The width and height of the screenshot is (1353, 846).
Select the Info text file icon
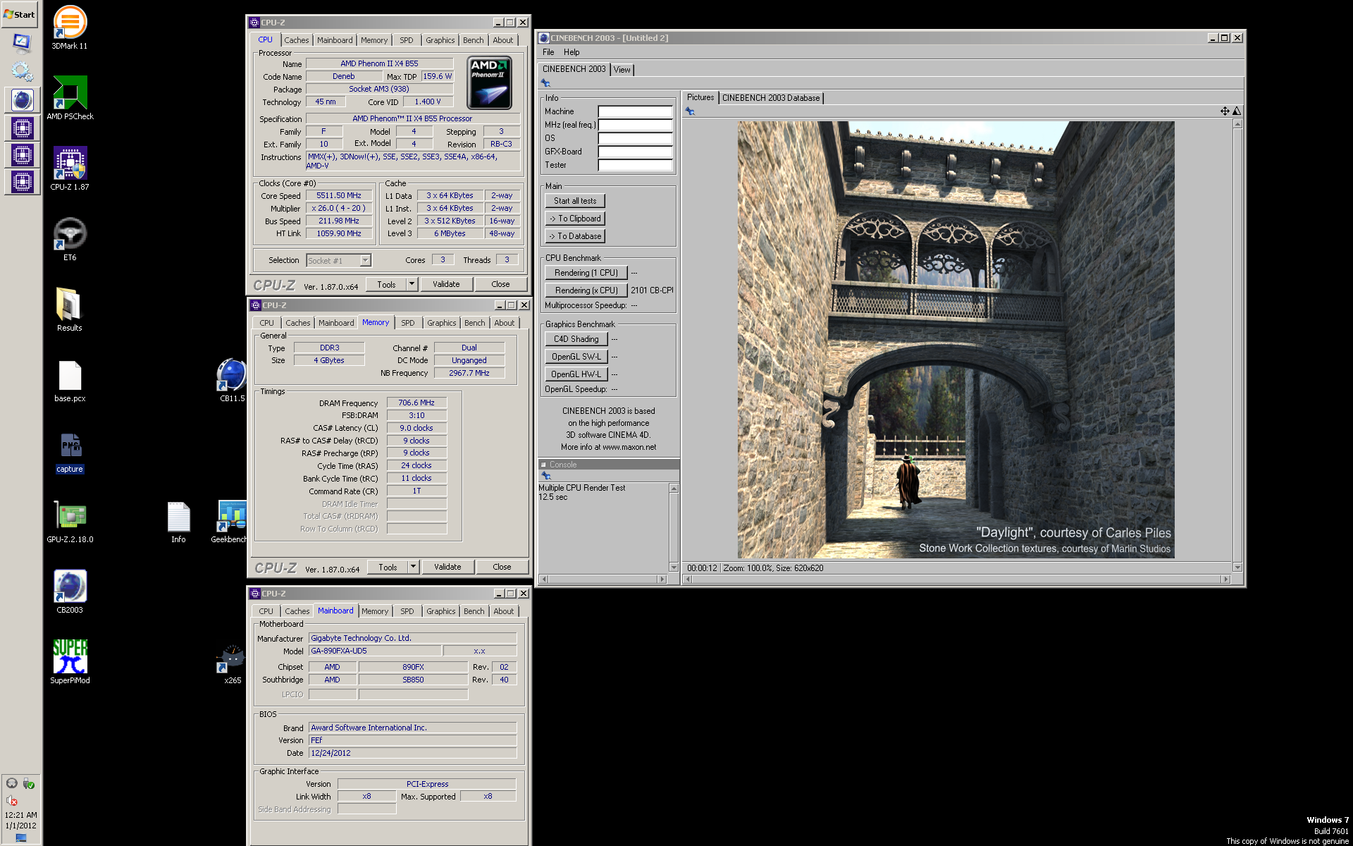point(178,522)
